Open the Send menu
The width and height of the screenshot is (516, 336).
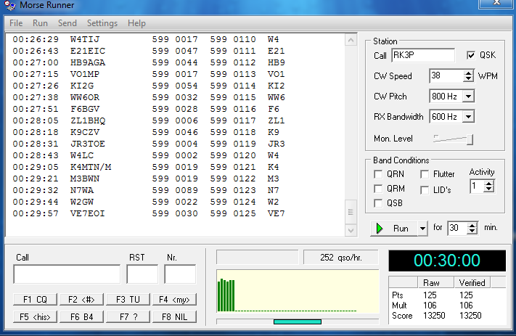tap(67, 23)
